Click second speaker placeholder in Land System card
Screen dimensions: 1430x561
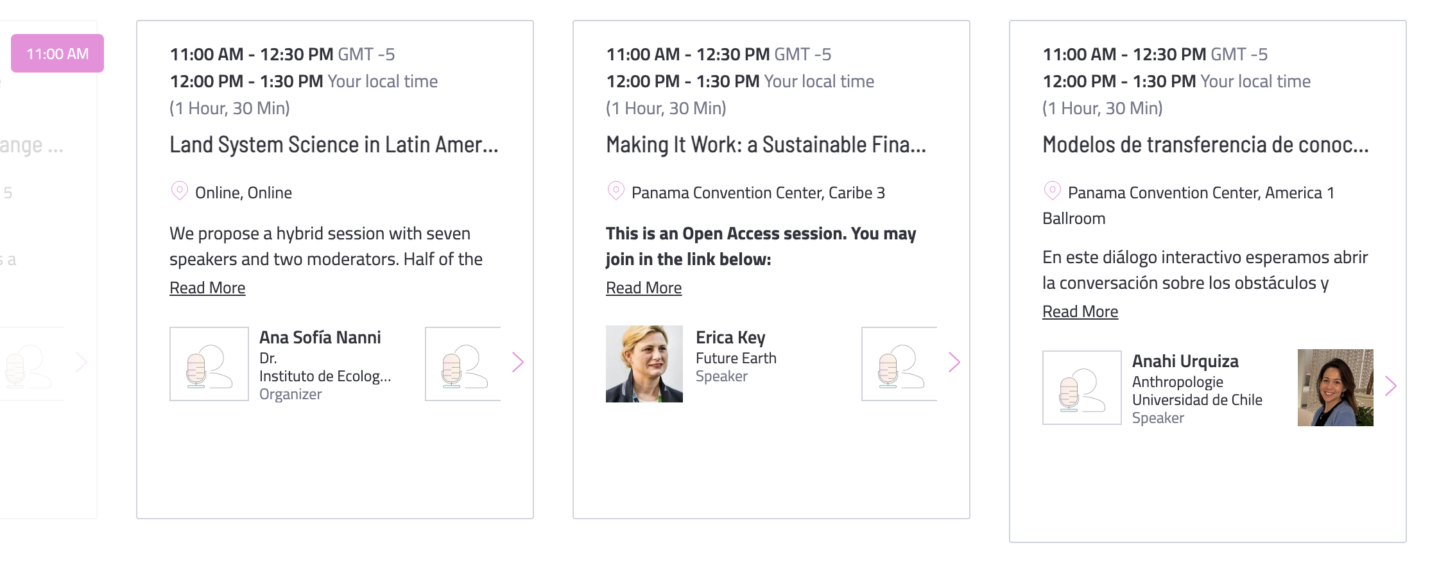coord(463,364)
